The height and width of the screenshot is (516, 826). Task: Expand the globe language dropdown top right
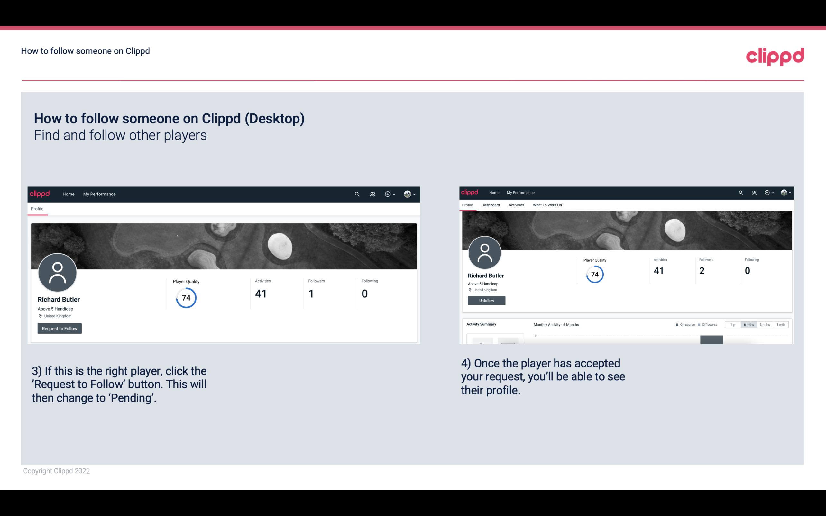click(786, 192)
